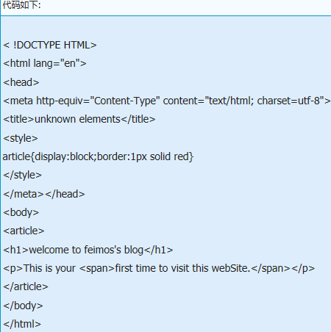Click the article display:block CSS rule
Image resolution: width=331 pixels, height=332 pixels.
pos(98,156)
